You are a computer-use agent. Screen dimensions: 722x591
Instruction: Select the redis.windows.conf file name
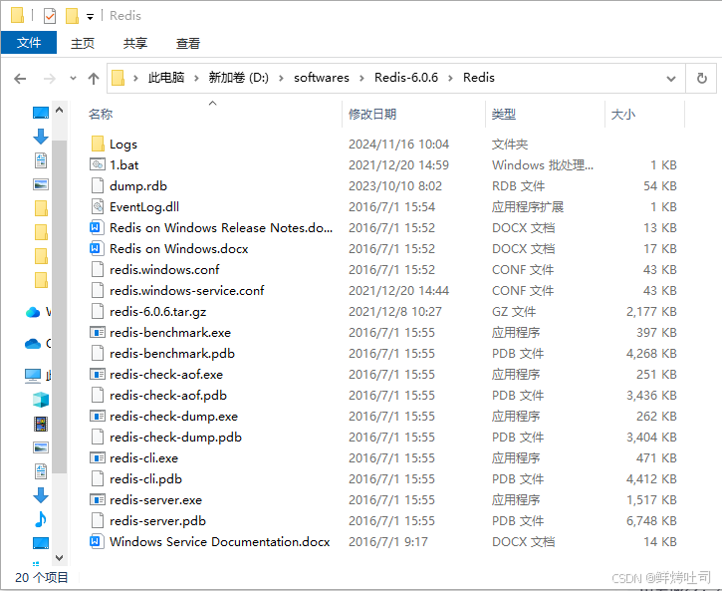[x=164, y=269]
